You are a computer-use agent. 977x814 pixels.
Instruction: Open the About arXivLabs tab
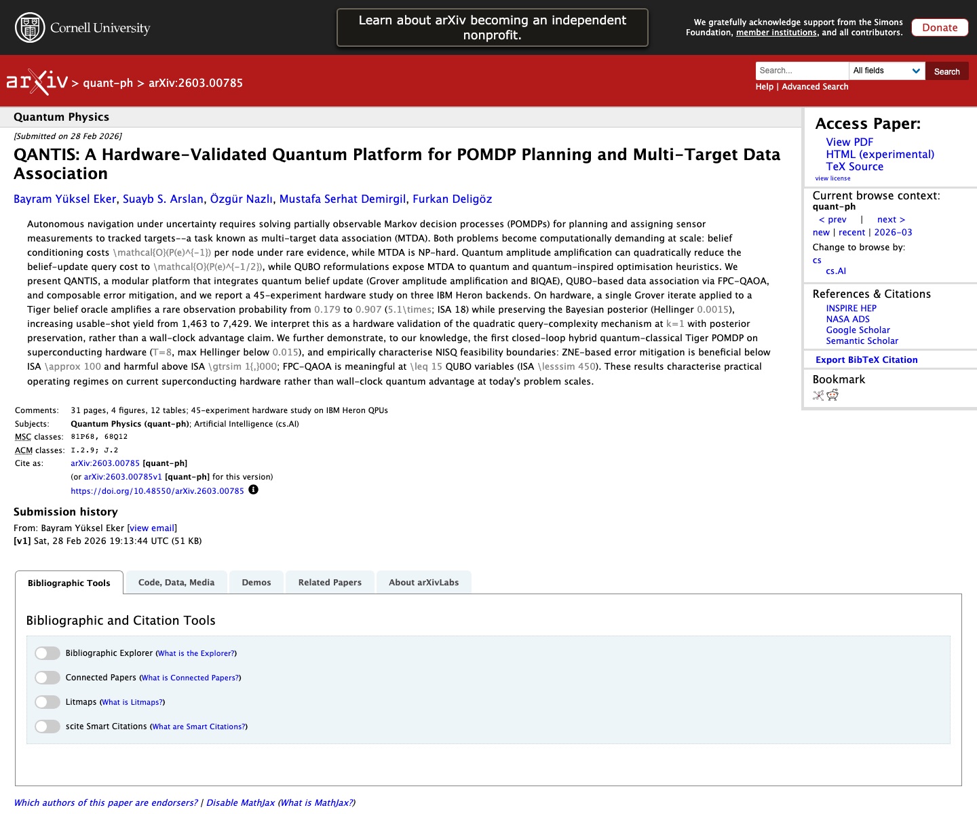pos(424,582)
